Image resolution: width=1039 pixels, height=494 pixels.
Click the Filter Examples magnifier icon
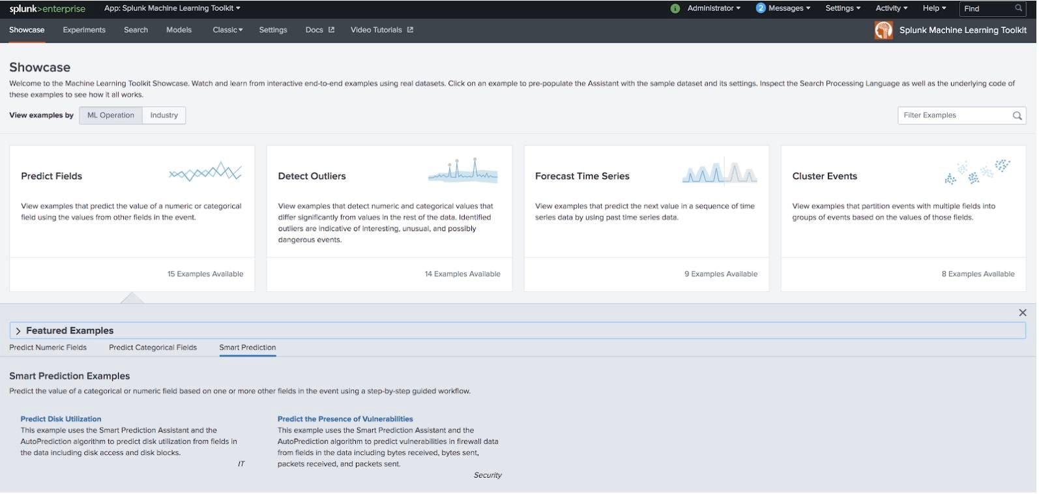1016,116
